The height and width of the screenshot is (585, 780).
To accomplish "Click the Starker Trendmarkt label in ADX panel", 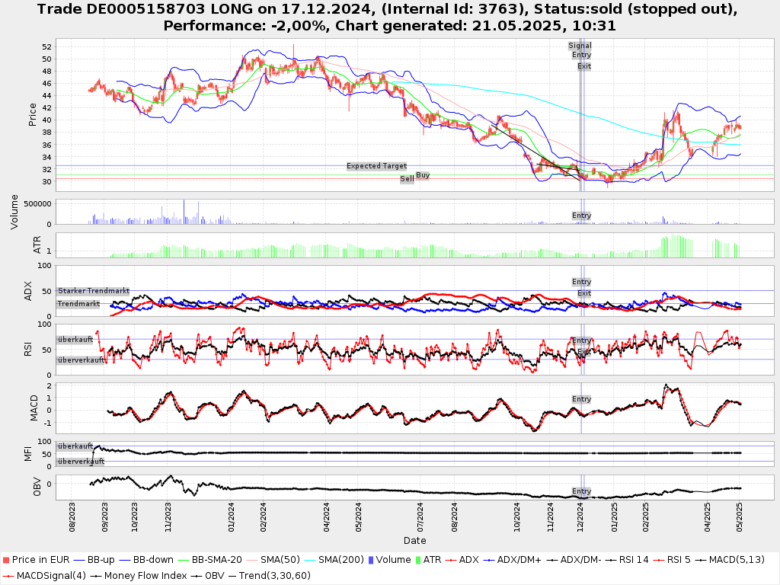I will pyautogui.click(x=94, y=292).
